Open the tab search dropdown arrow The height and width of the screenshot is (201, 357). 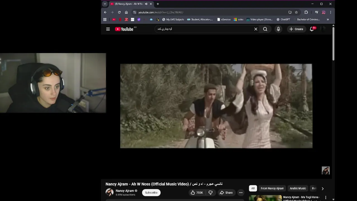[105, 4]
